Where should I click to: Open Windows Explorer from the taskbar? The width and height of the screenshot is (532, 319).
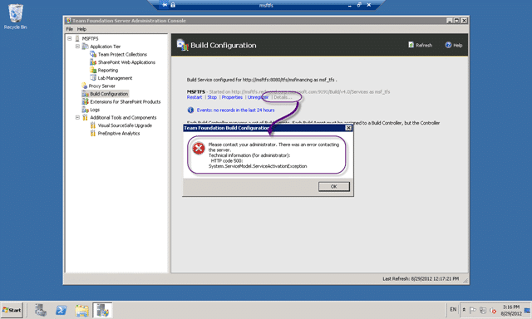pos(81,310)
